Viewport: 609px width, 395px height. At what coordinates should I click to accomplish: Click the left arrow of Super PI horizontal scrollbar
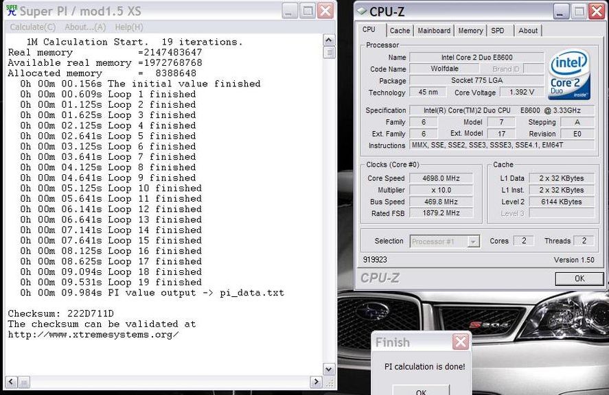[11, 382]
